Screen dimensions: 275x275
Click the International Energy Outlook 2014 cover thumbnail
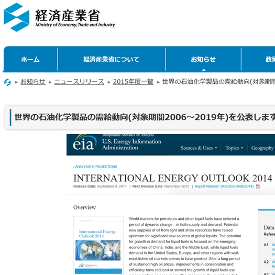[x=98, y=245]
